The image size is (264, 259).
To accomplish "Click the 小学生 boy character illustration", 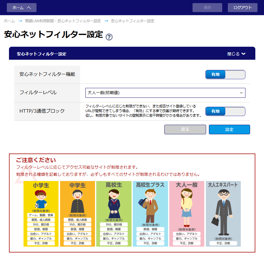I will pyautogui.click(x=41, y=199).
